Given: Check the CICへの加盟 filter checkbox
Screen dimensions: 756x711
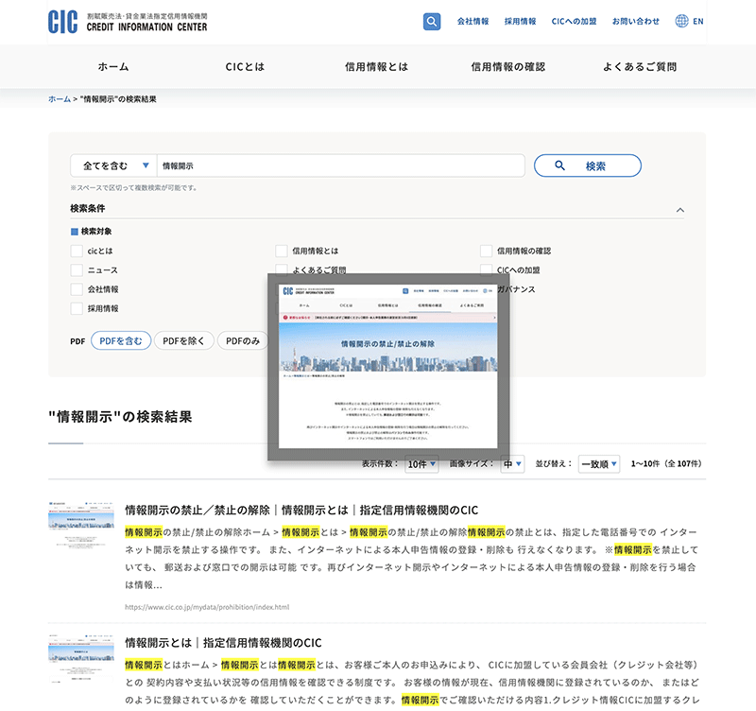Looking at the screenshot, I should point(486,269).
